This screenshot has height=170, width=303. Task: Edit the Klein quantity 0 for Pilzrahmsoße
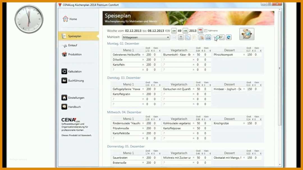point(155,128)
